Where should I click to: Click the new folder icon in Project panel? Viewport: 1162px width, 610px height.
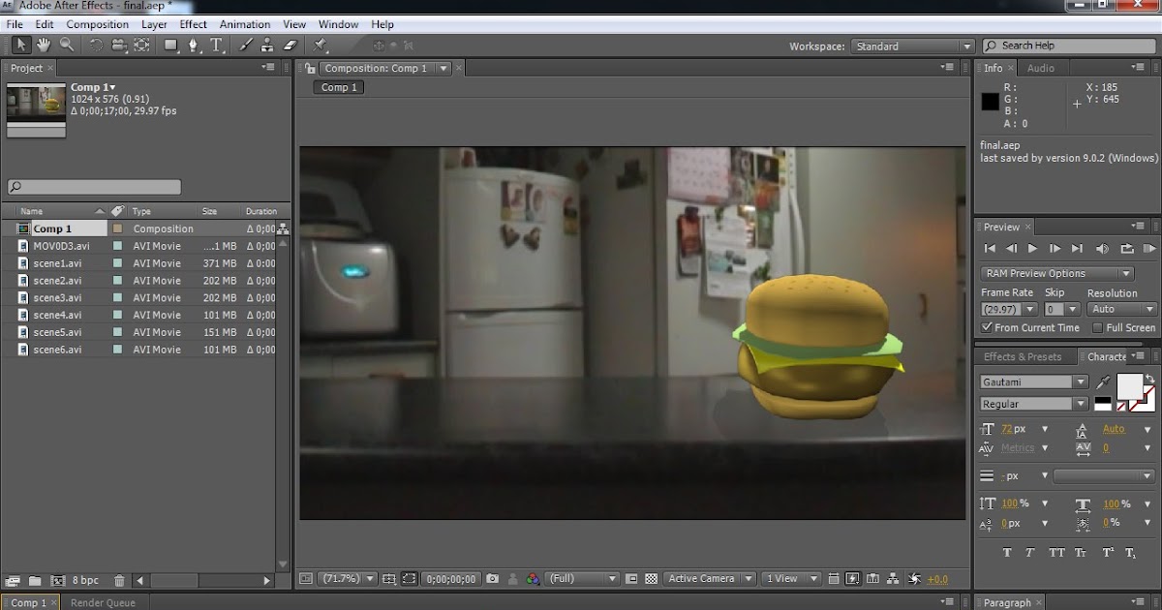pyautogui.click(x=35, y=581)
